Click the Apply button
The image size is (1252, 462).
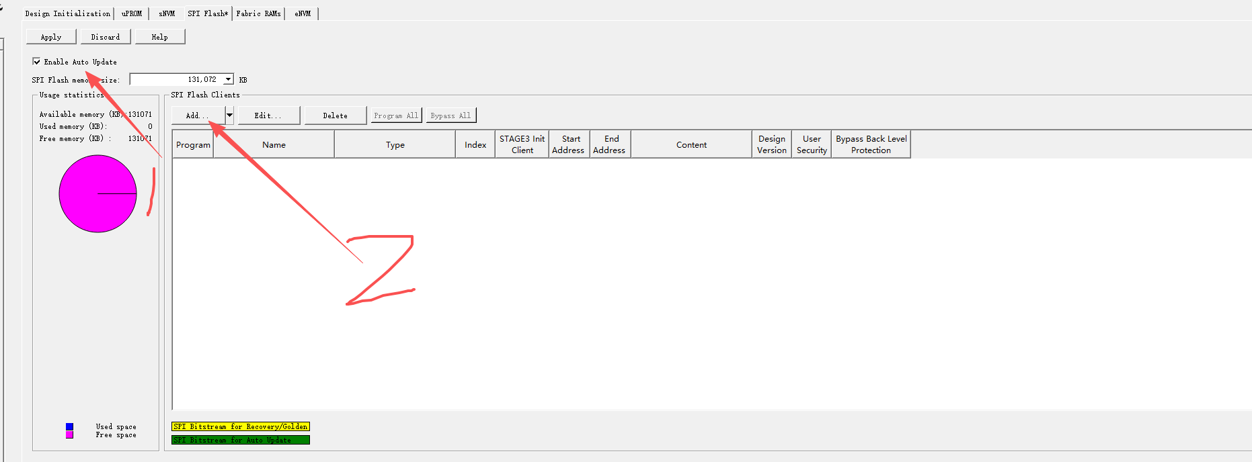coord(51,37)
